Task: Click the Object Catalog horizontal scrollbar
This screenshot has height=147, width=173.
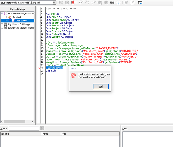Action: pyautogui.click(x=17, y=122)
